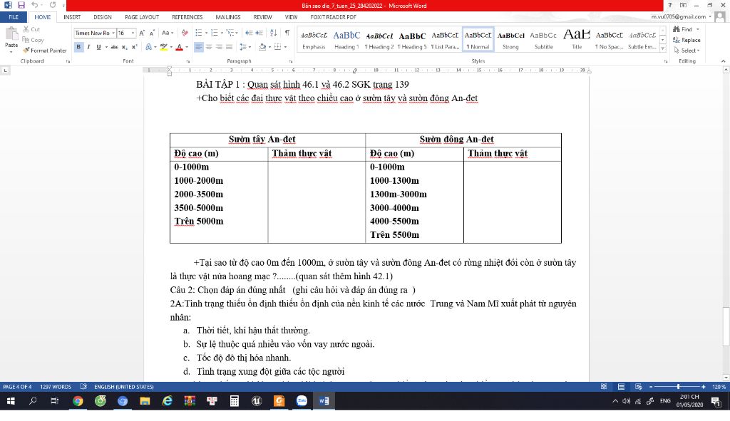Click the Decrease Indent icon

tap(249, 33)
